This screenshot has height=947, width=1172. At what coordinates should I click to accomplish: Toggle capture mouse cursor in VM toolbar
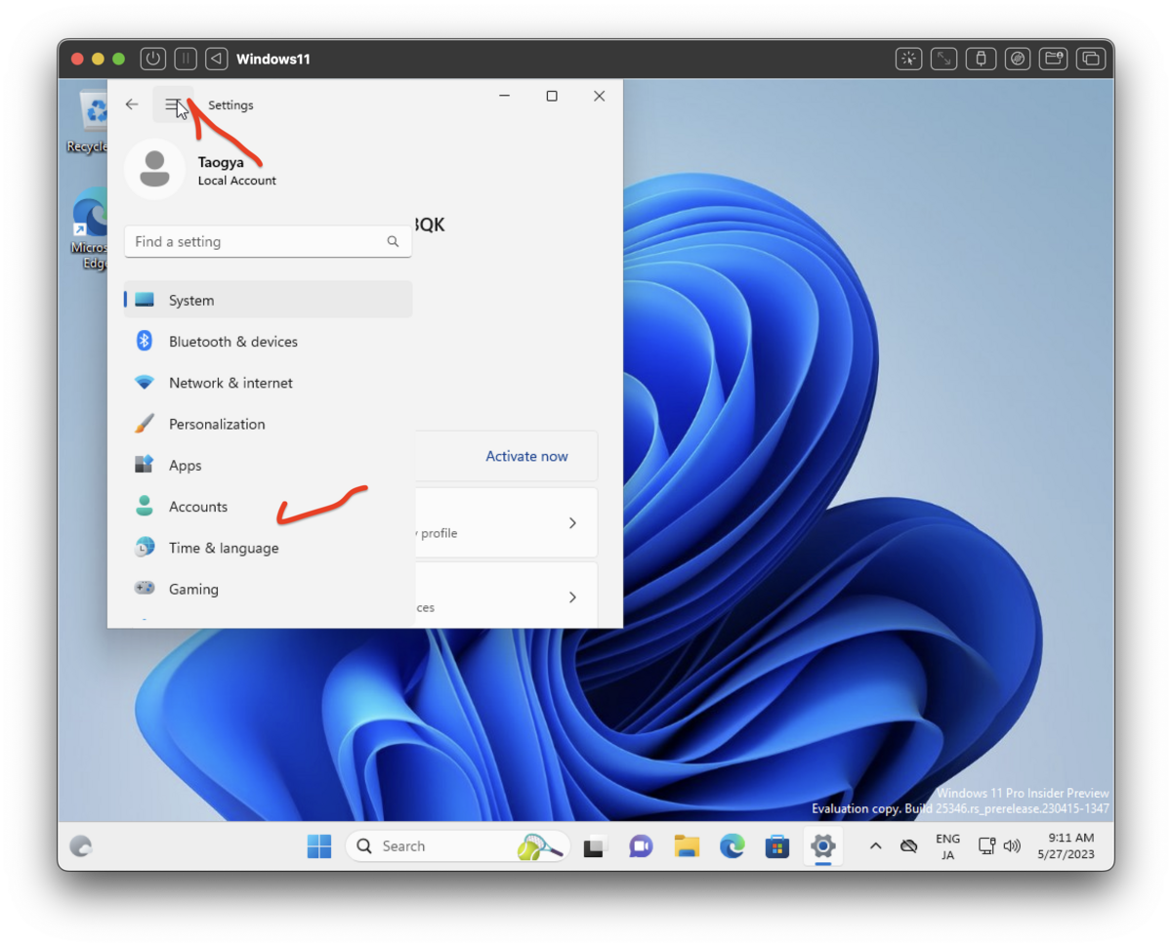coord(908,59)
